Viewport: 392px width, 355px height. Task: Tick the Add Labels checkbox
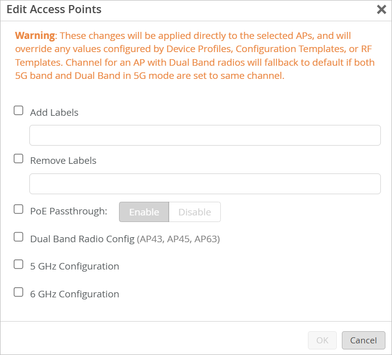[19, 111]
